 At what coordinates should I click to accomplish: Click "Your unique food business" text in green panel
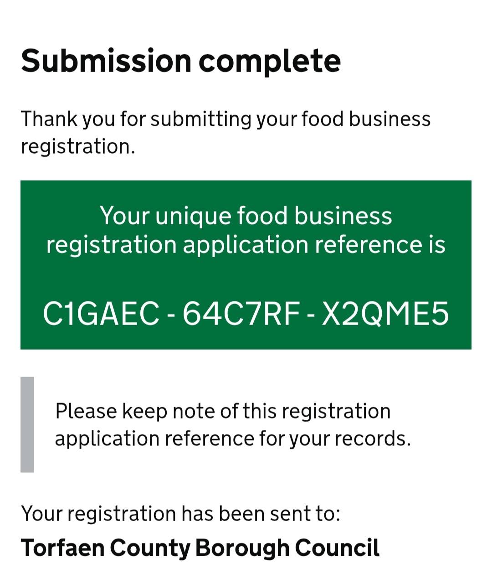246,216
